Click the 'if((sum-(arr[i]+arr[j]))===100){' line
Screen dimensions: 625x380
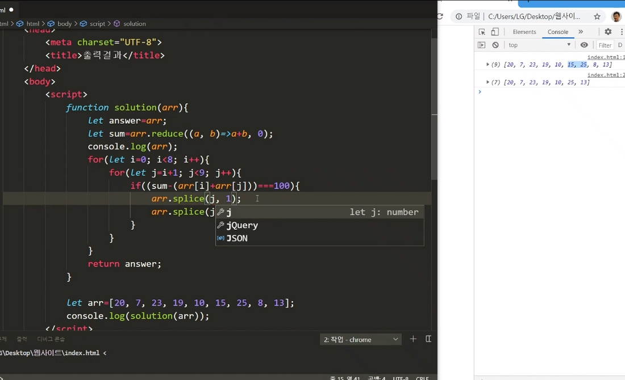pos(215,186)
